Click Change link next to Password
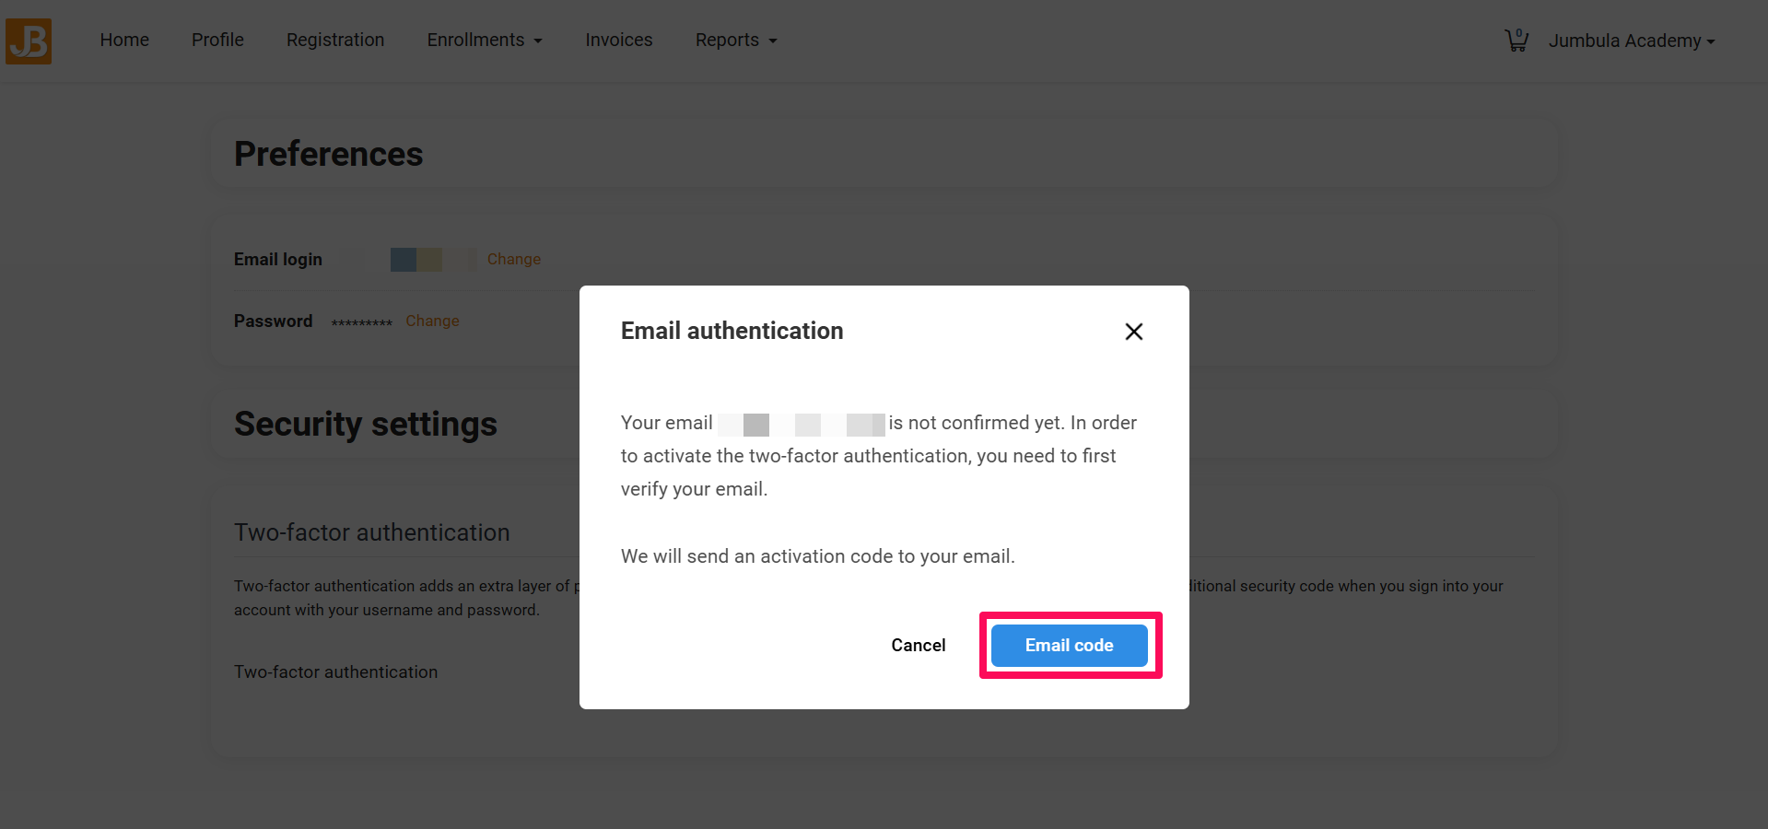1768x829 pixels. pos(432,321)
